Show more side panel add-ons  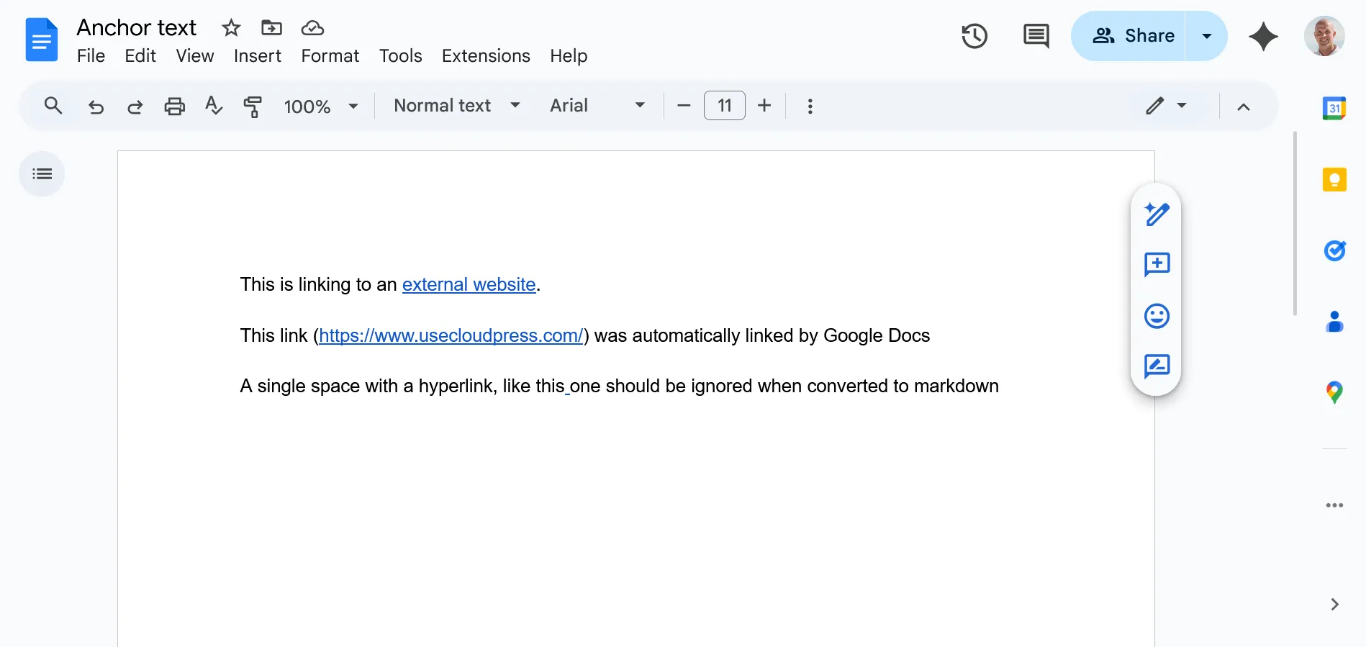click(1334, 505)
